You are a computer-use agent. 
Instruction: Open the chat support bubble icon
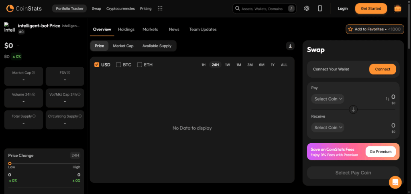[395, 182]
